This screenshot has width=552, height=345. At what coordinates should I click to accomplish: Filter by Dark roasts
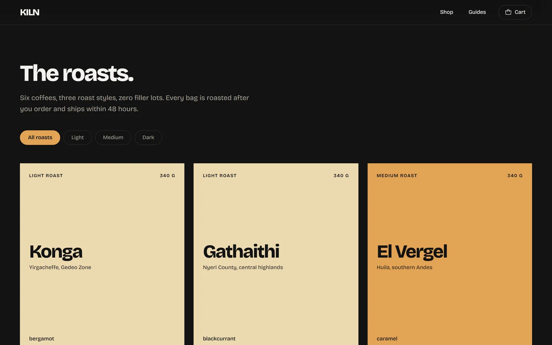click(x=148, y=138)
